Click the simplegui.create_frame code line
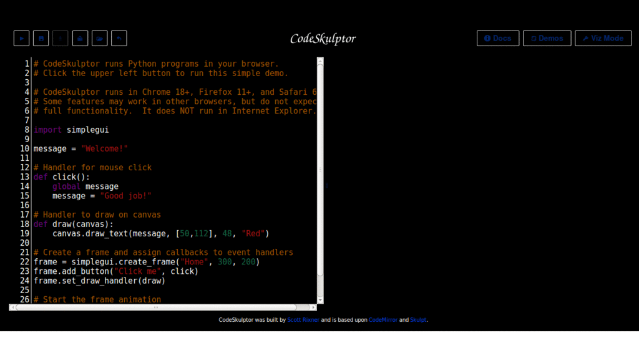Screen dimensions: 639x338 [147, 262]
